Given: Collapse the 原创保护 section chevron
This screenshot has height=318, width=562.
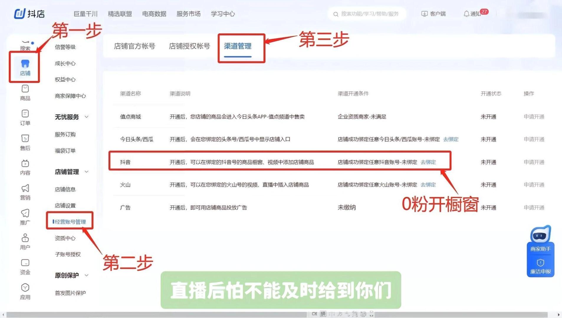Looking at the screenshot, I should [87, 275].
